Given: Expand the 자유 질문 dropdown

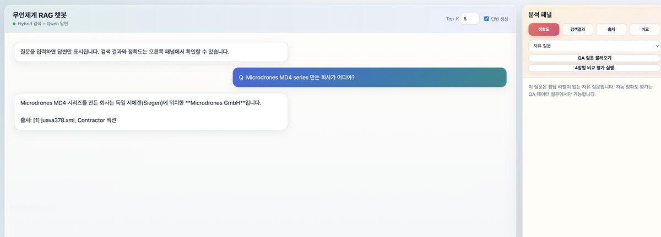Looking at the screenshot, I should [594, 46].
